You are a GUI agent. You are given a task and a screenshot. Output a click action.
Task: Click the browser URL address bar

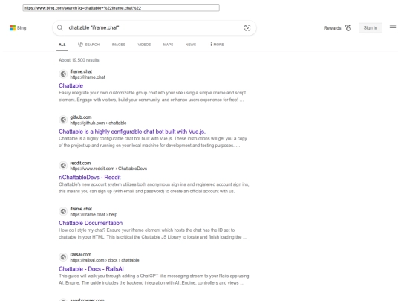[121, 8]
